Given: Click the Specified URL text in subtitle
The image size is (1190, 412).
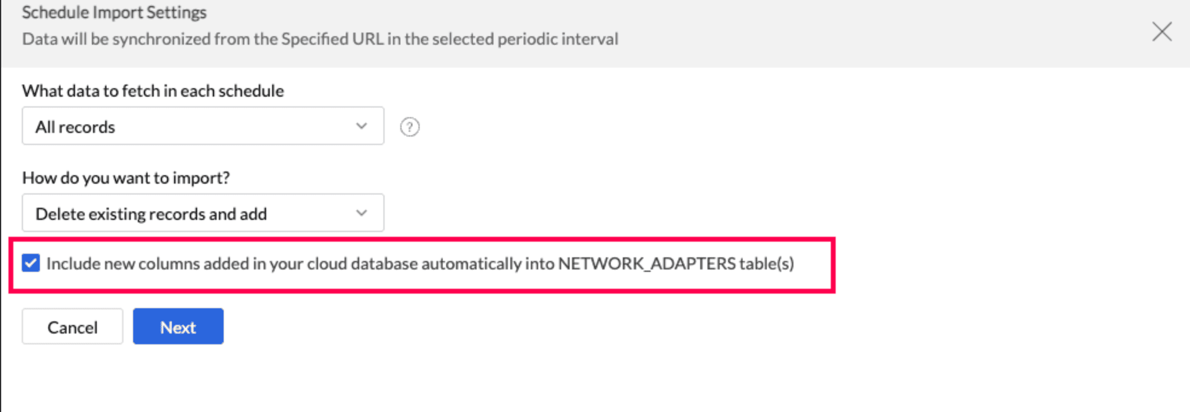Looking at the screenshot, I should point(332,39).
